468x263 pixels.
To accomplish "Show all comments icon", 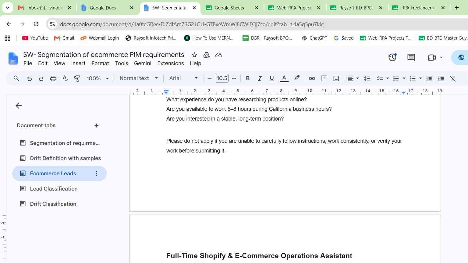I will coord(411,57).
